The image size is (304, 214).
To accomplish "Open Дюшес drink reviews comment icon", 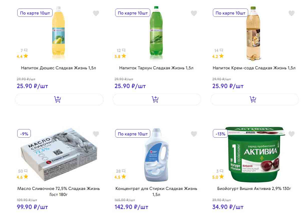I will 26,51.
